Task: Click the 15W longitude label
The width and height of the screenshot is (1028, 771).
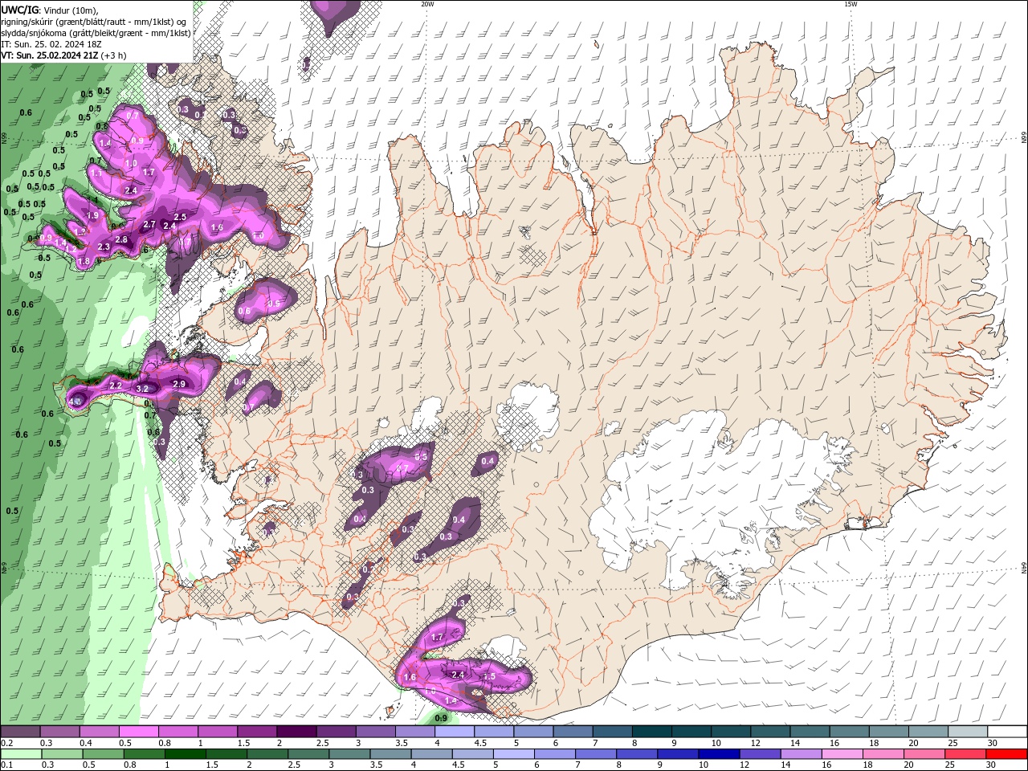Action: tap(851, 4)
